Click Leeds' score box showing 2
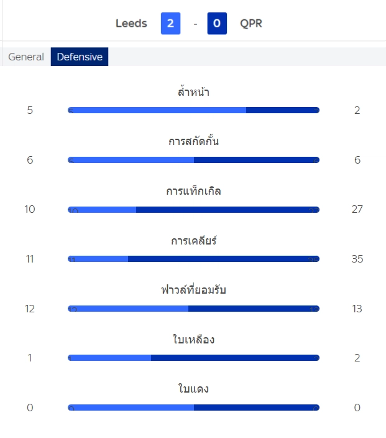The height and width of the screenshot is (438, 386). point(170,24)
